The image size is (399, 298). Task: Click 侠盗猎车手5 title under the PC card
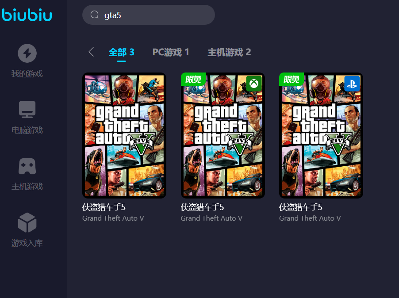(104, 207)
